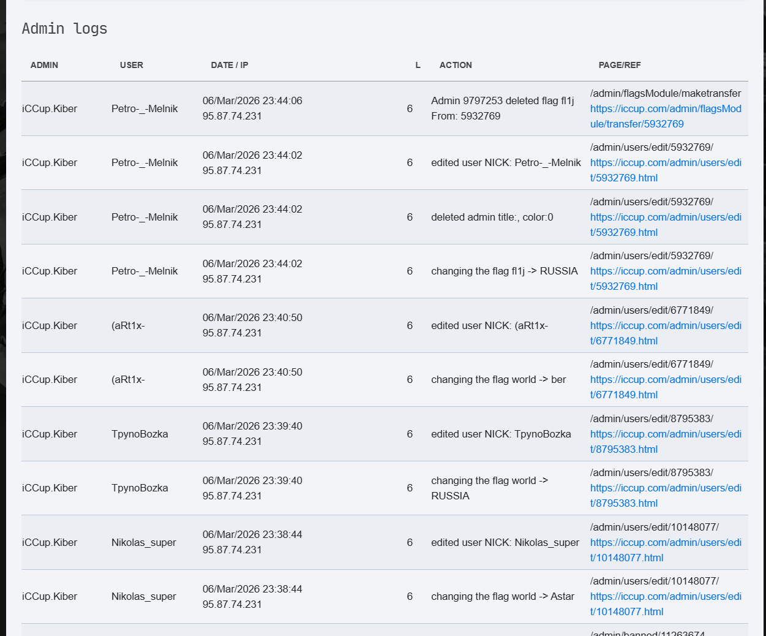Viewport: 766px width, 636px height.
Task: Click the 06/Mar/2026 23:44:06 timestamp
Action: [252, 101]
